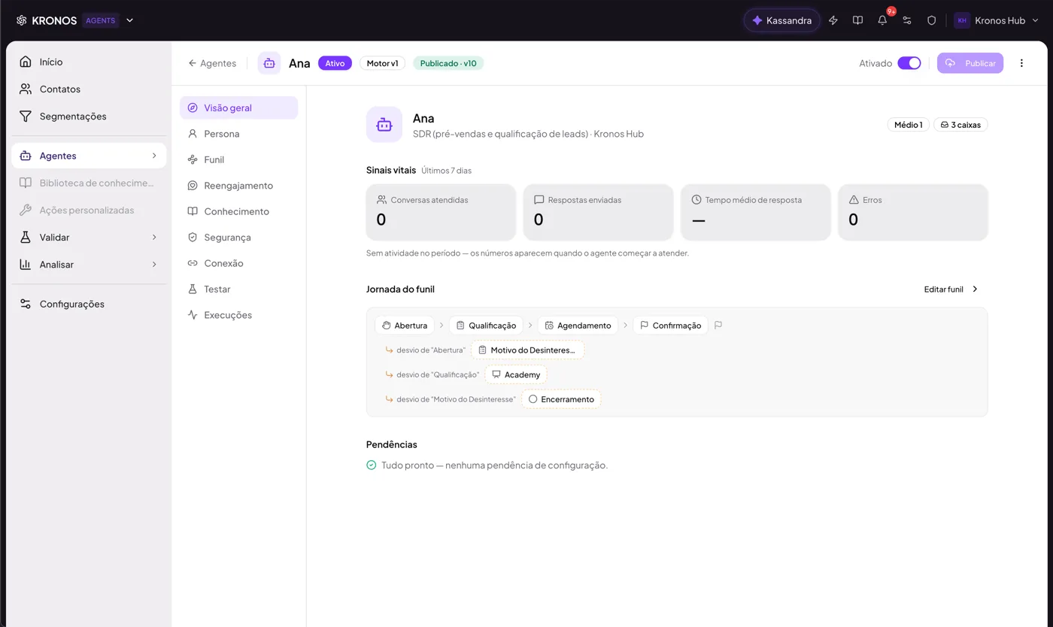Go to the Conhecimento tab
This screenshot has width=1053, height=627.
[x=238, y=211]
